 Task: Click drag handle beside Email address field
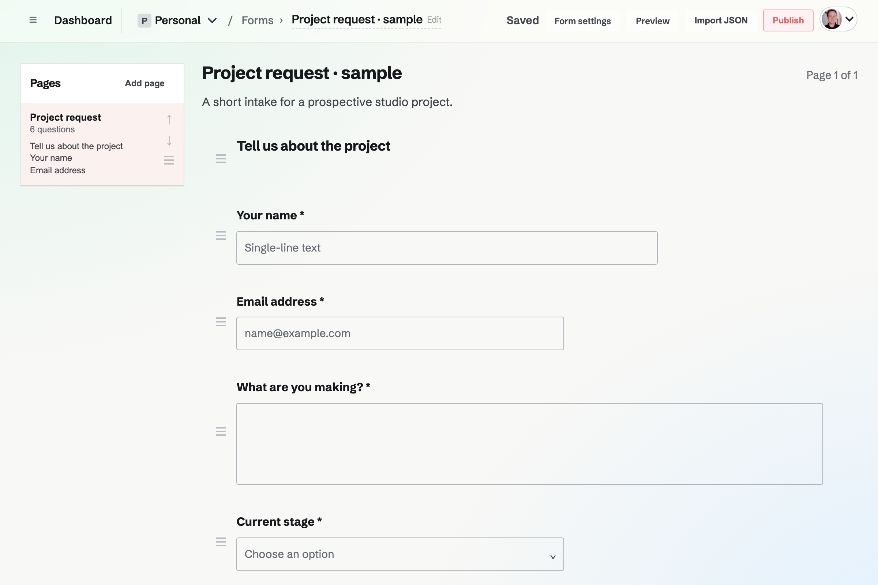[x=221, y=322]
